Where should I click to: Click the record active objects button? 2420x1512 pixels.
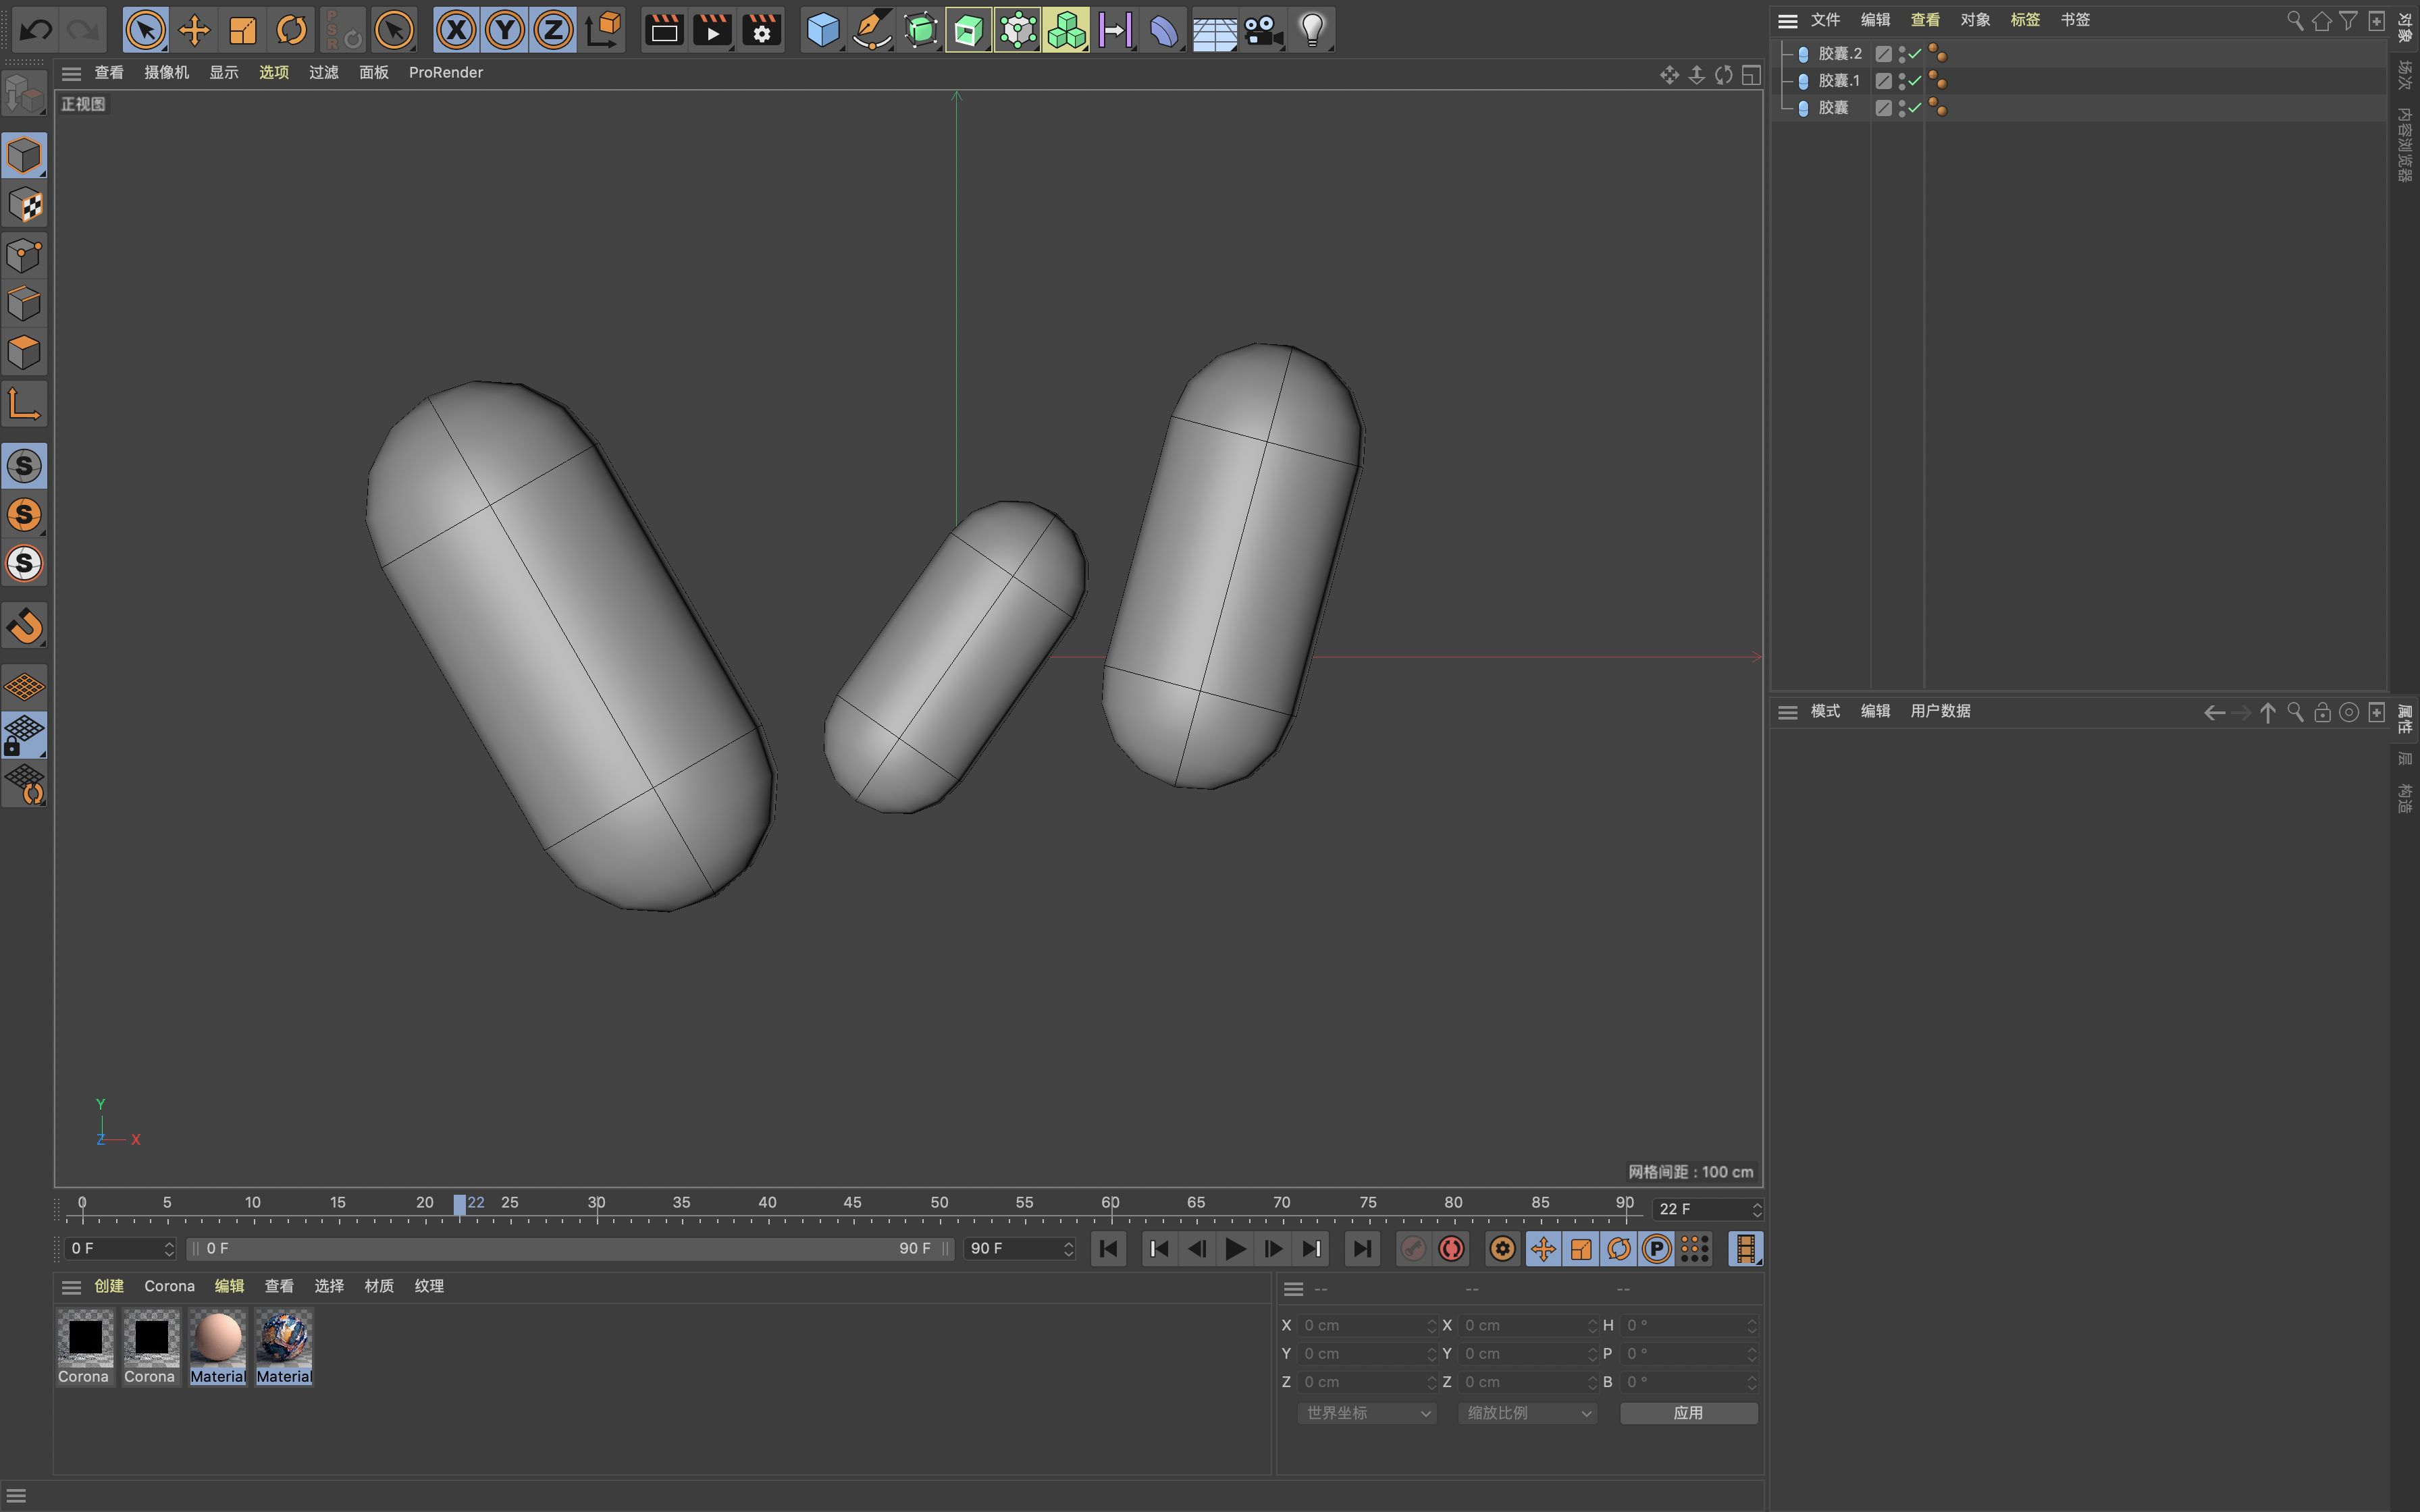pyautogui.click(x=1413, y=1249)
